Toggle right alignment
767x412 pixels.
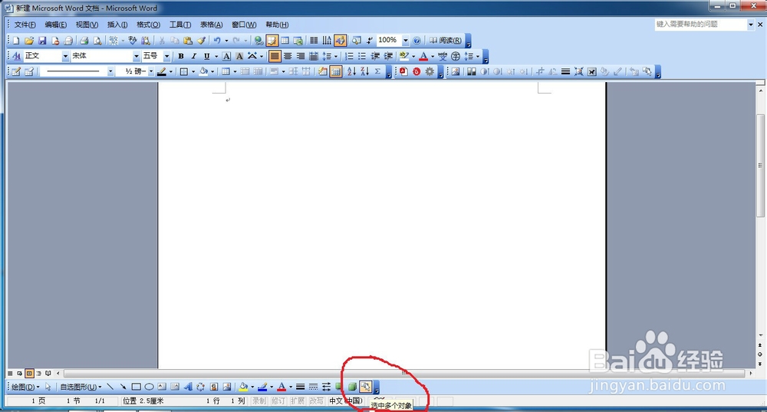301,56
